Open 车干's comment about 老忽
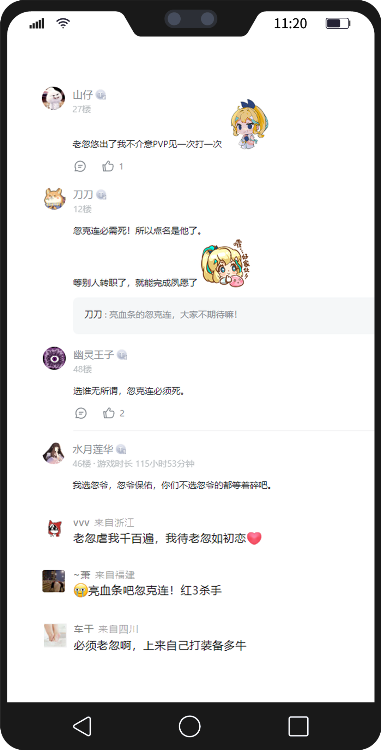The height and width of the screenshot is (750, 381). pyautogui.click(x=160, y=646)
